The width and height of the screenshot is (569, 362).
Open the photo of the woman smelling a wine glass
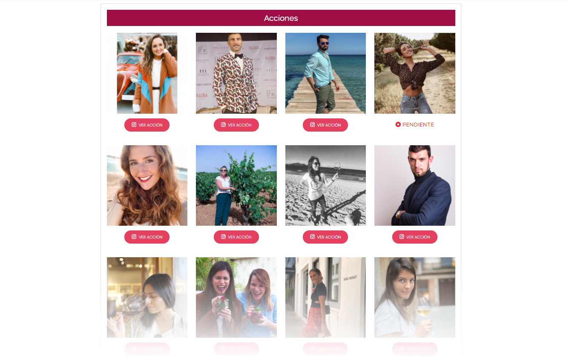pos(147,297)
